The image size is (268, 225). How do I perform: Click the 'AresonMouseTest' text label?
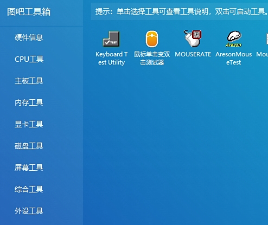[233, 58]
